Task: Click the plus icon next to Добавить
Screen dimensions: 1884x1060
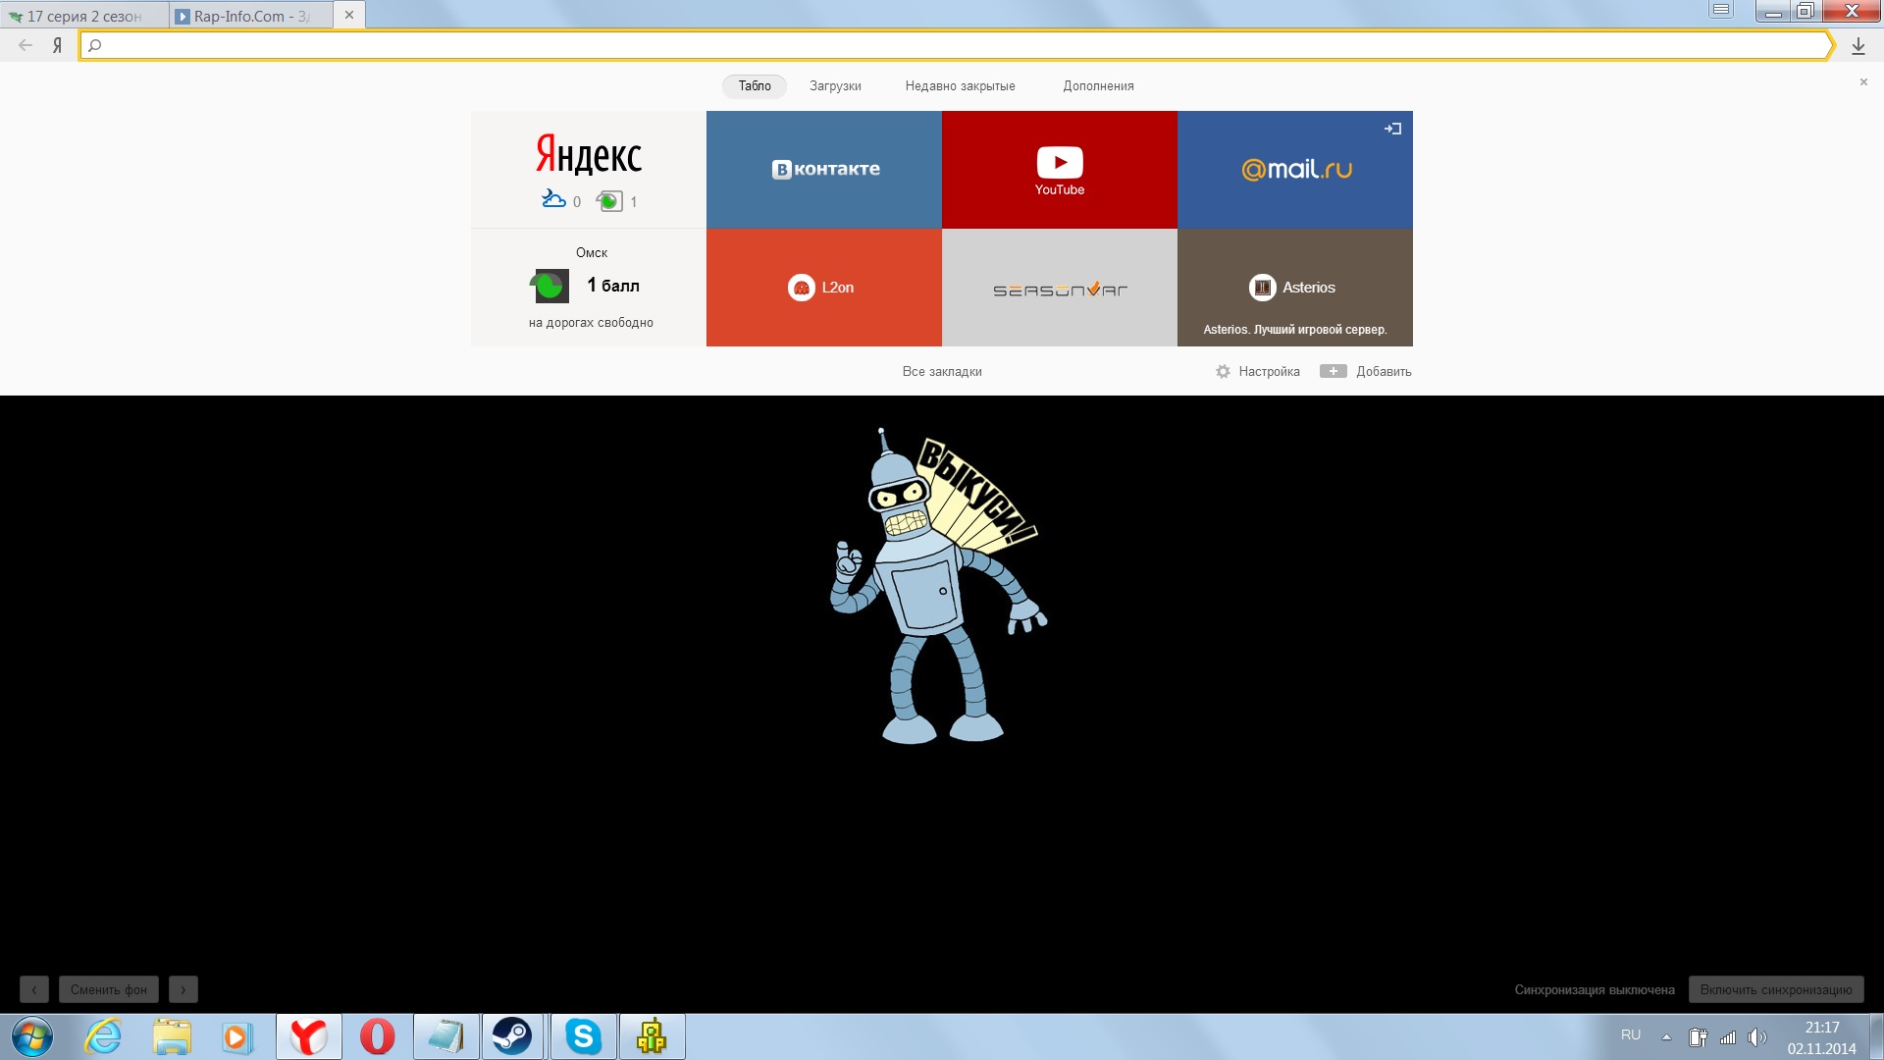Action: (x=1333, y=371)
